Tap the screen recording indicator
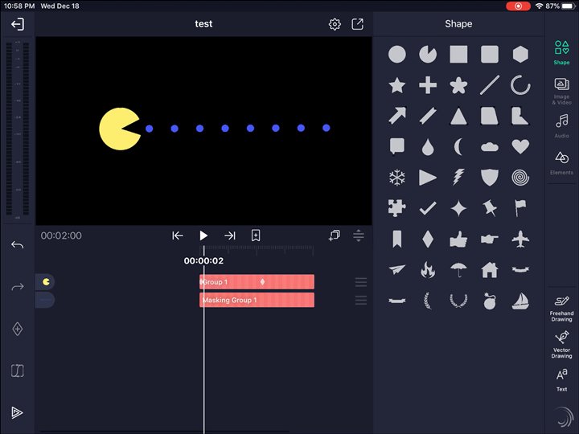Image resolution: width=579 pixels, height=434 pixels. pyautogui.click(x=518, y=6)
